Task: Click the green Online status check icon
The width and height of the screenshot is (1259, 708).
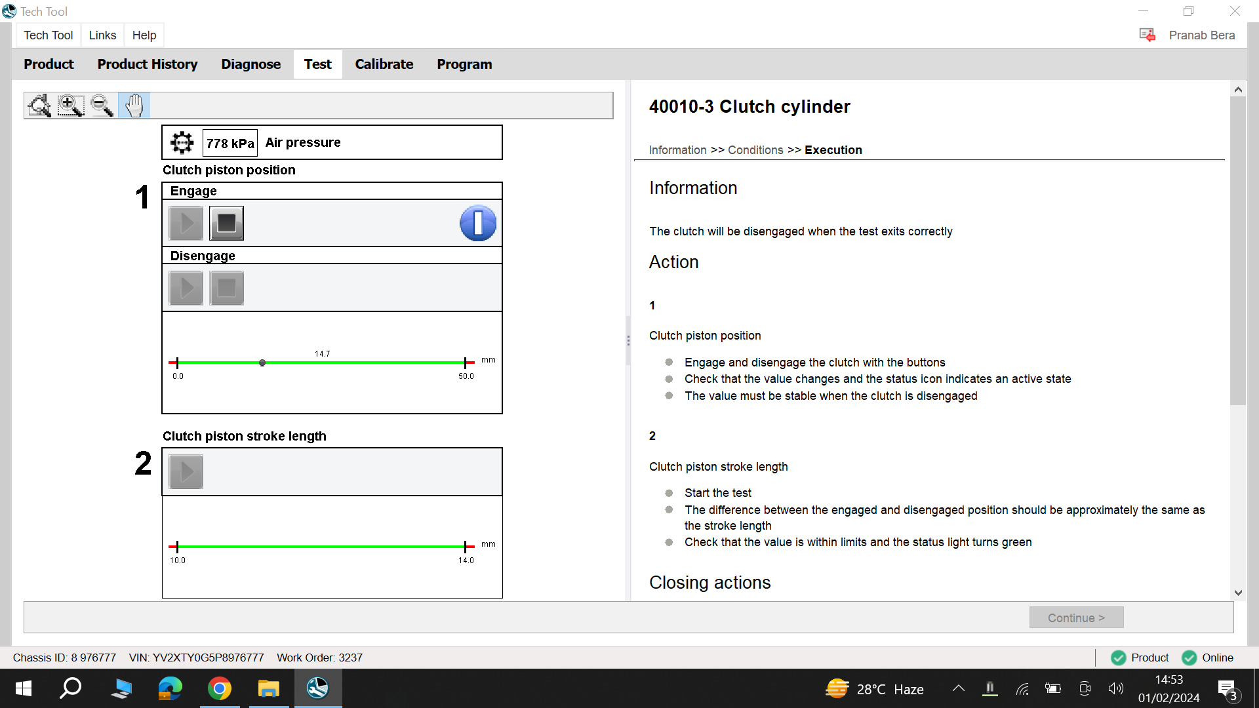Action: pos(1189,658)
